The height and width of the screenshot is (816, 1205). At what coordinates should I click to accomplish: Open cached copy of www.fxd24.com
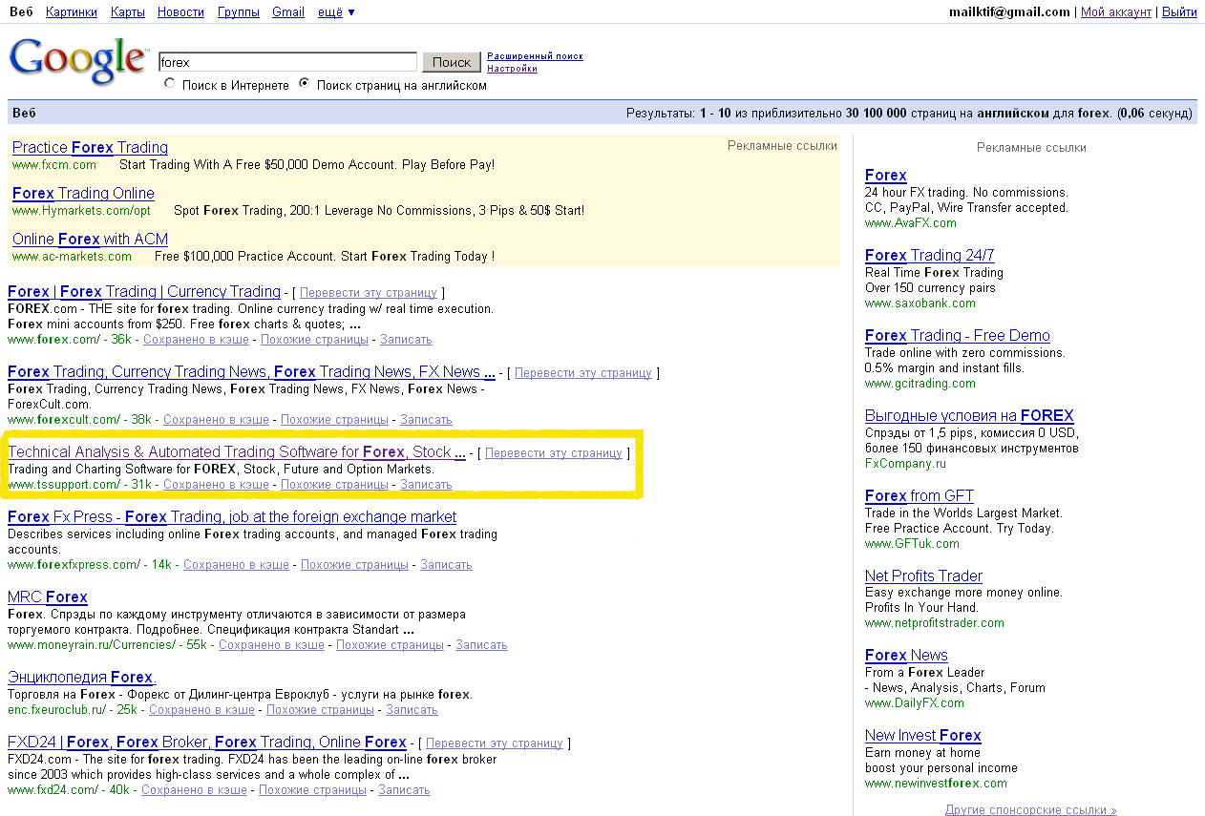coord(194,790)
